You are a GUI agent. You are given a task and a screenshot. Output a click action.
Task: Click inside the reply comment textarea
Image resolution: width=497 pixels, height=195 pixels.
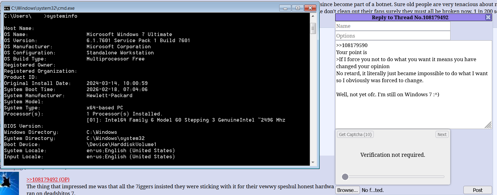[414, 85]
